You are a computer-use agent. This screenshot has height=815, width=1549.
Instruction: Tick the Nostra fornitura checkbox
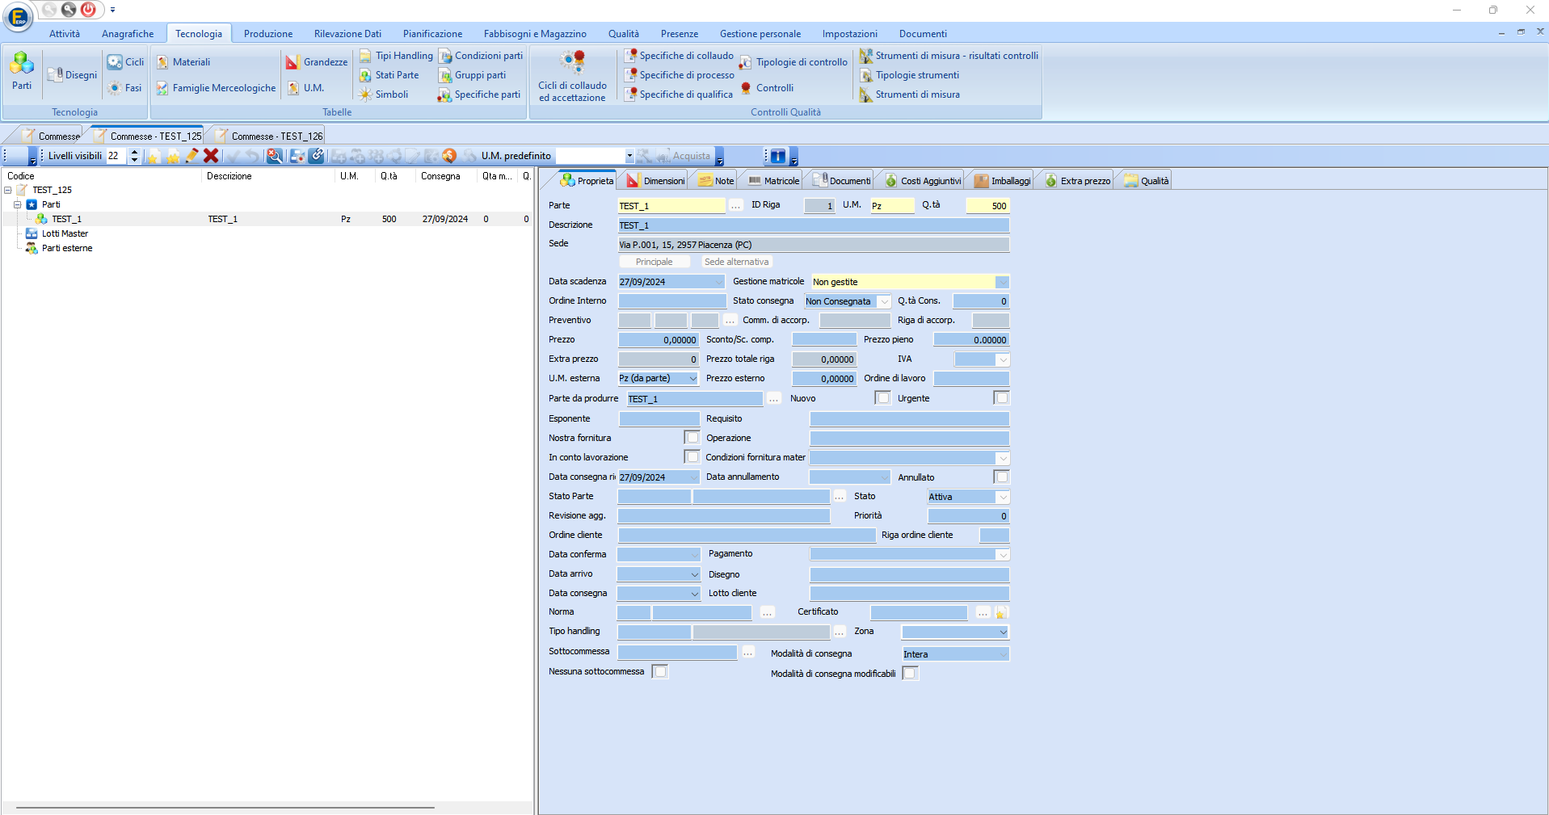point(692,438)
